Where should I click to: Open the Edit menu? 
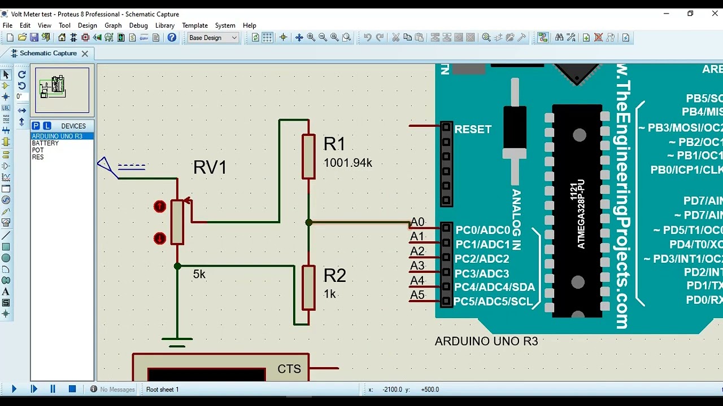pos(25,25)
